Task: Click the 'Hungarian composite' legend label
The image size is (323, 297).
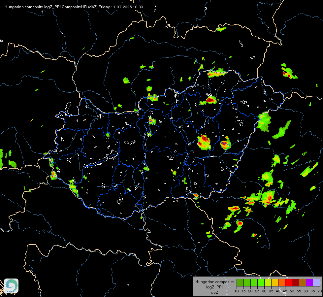Action: (214, 282)
